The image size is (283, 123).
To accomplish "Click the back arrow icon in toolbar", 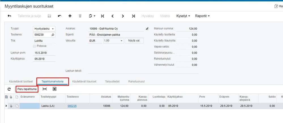I will [9, 16].
